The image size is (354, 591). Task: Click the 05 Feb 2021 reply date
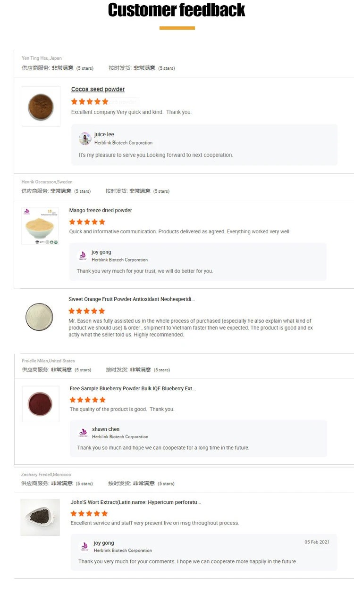317,542
